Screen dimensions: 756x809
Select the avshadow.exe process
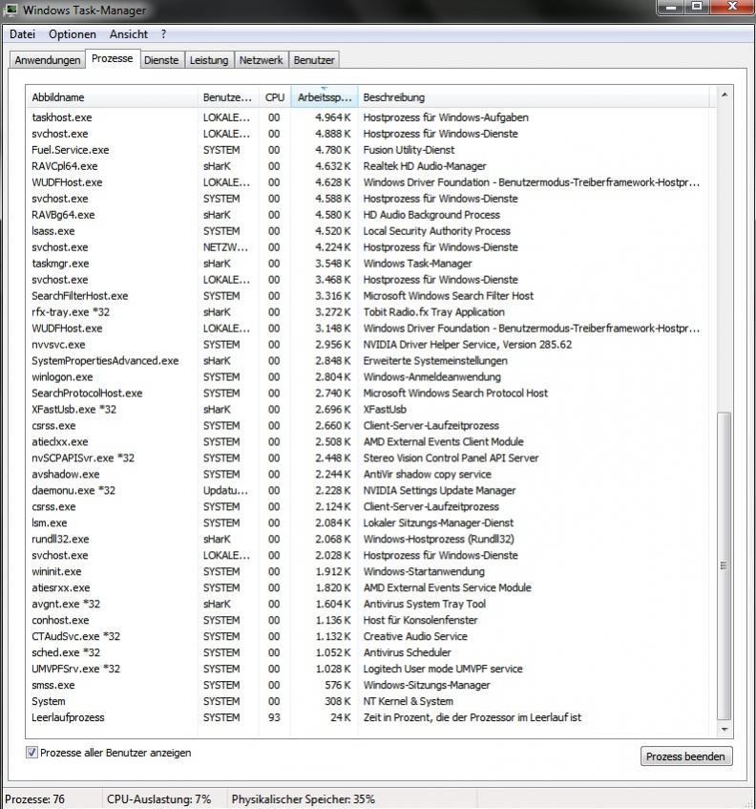coord(369,474)
